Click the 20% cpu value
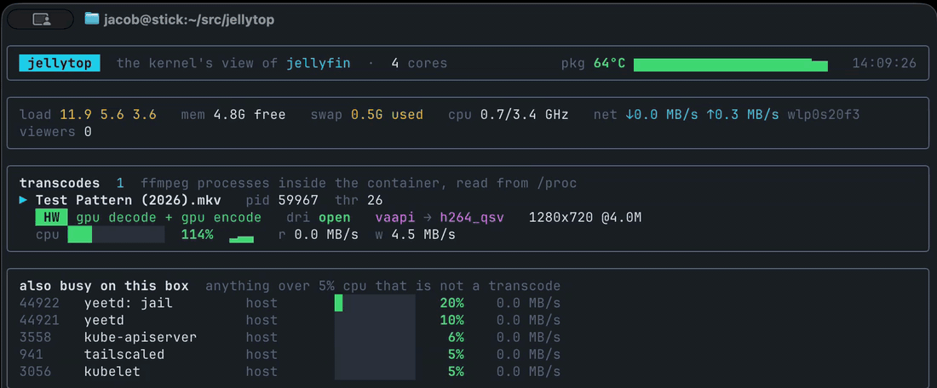The width and height of the screenshot is (937, 388). pyautogui.click(x=451, y=303)
